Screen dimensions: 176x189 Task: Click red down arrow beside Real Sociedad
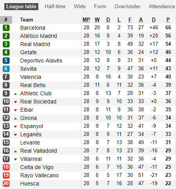pos(16,102)
